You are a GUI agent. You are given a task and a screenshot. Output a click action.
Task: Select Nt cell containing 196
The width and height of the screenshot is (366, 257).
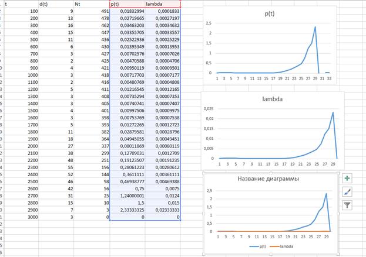(92, 167)
